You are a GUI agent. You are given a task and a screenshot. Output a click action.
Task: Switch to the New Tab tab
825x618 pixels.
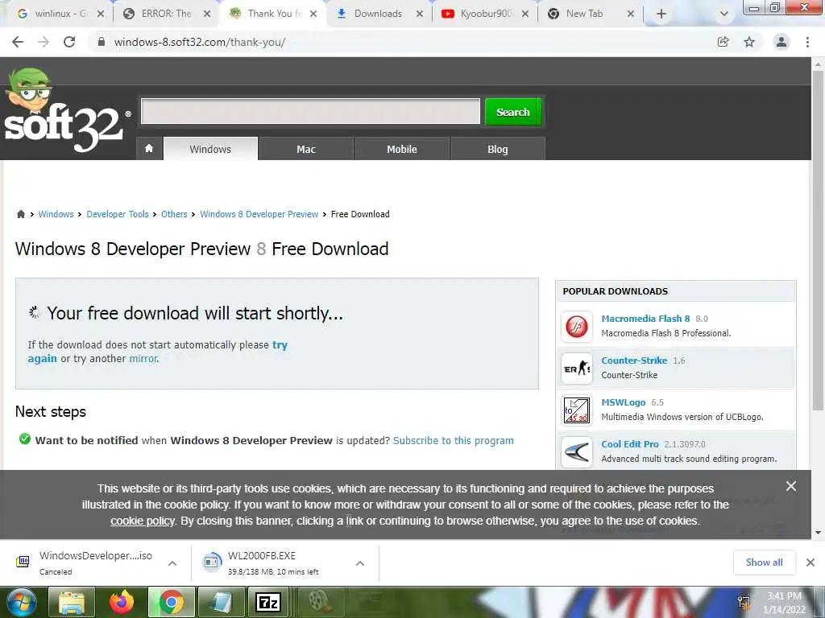tap(584, 14)
